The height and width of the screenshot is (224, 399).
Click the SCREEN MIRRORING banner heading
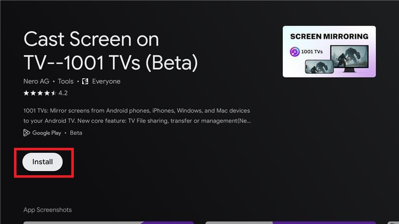329,36
